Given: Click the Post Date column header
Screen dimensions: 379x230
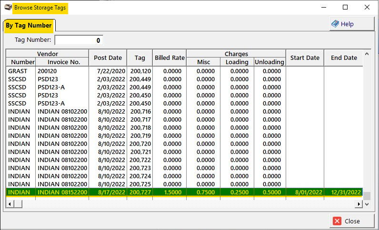Looking at the screenshot, I should [x=108, y=58].
